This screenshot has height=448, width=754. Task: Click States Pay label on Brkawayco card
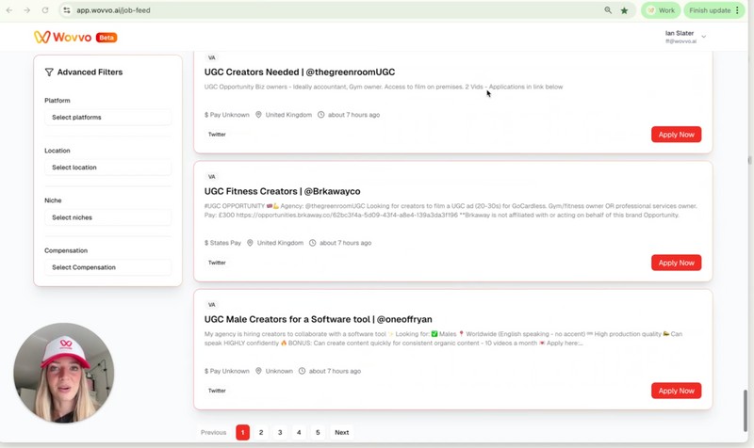click(222, 243)
